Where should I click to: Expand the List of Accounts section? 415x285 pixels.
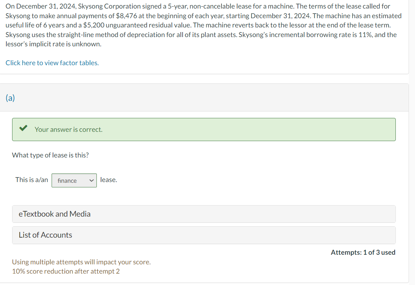coord(45,235)
